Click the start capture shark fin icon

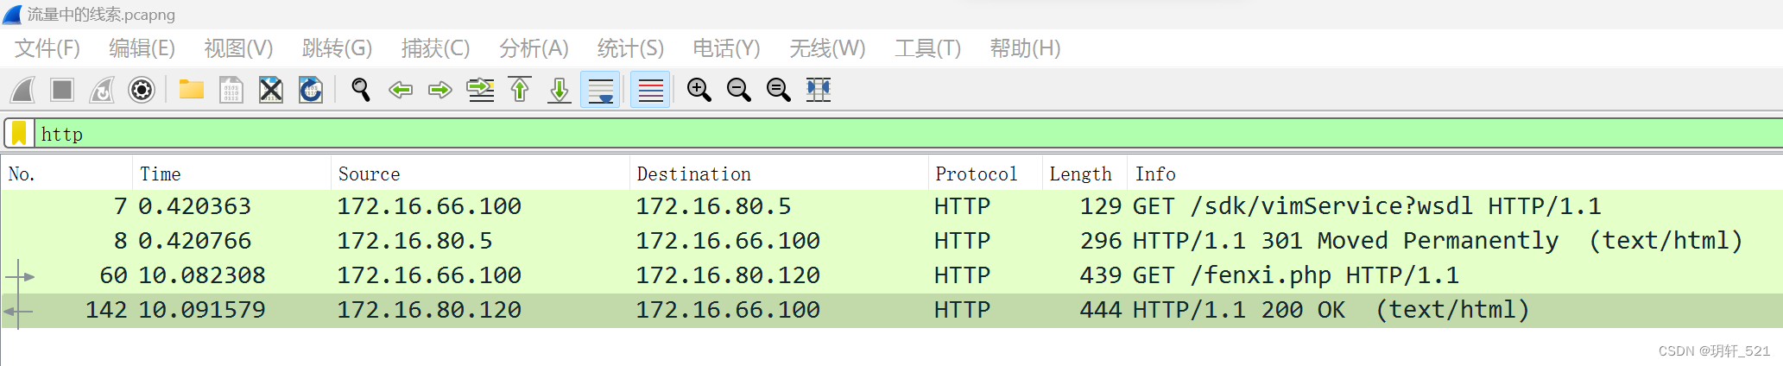click(x=23, y=90)
